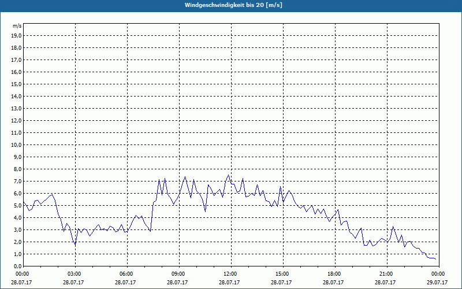The image size is (462, 289).
Task: Click the 3,0 y-axis label
Action: 17,229
